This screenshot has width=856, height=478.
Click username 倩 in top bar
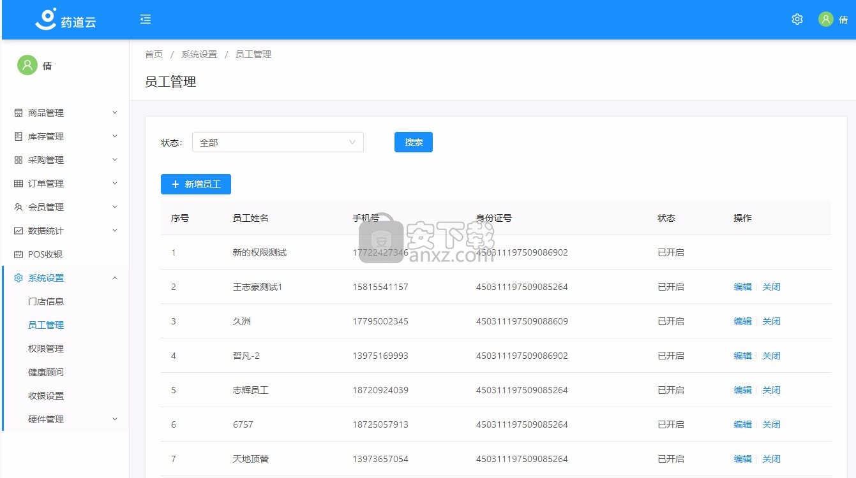[843, 20]
